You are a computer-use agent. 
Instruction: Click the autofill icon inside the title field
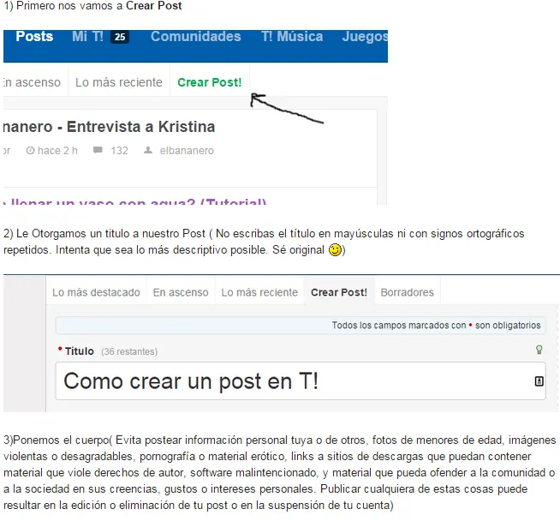(539, 381)
